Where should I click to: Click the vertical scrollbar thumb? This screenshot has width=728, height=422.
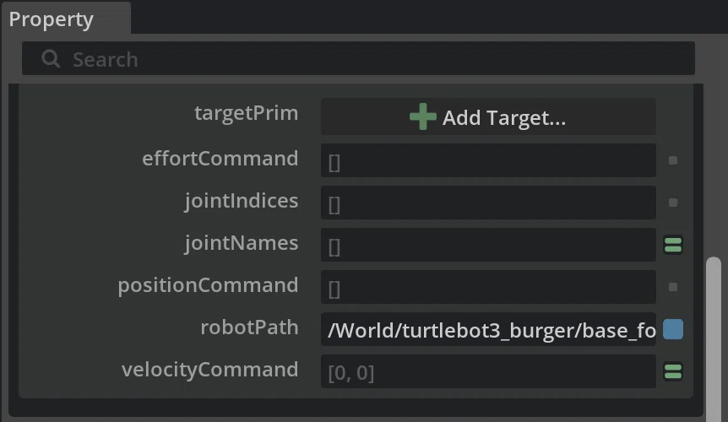(x=713, y=338)
